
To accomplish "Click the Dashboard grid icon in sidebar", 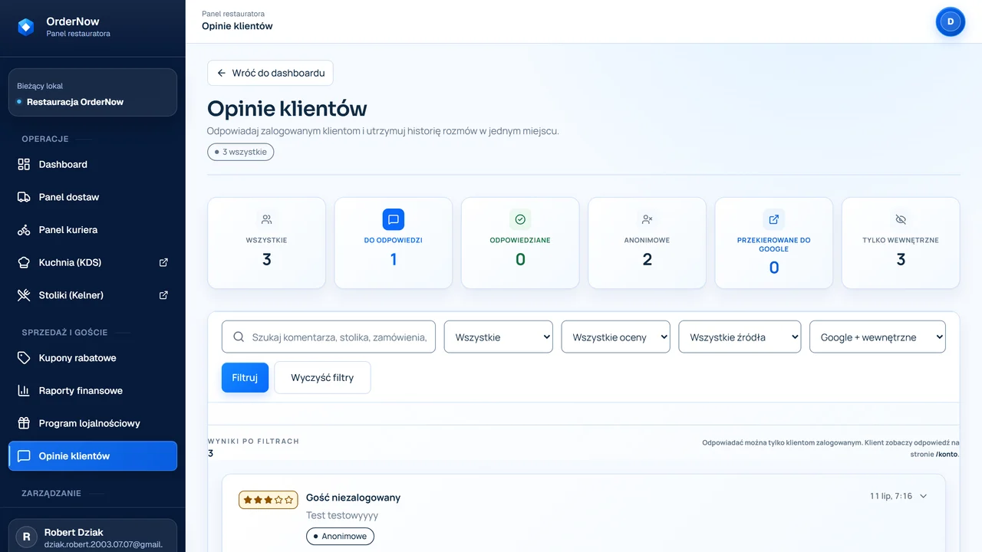I will 24,164.
